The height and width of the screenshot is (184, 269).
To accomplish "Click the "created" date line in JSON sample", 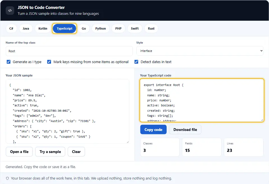I will click(42, 111).
